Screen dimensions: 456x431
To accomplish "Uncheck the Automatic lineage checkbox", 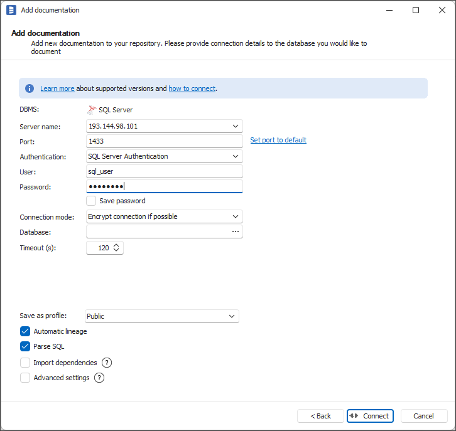I will pos(25,331).
